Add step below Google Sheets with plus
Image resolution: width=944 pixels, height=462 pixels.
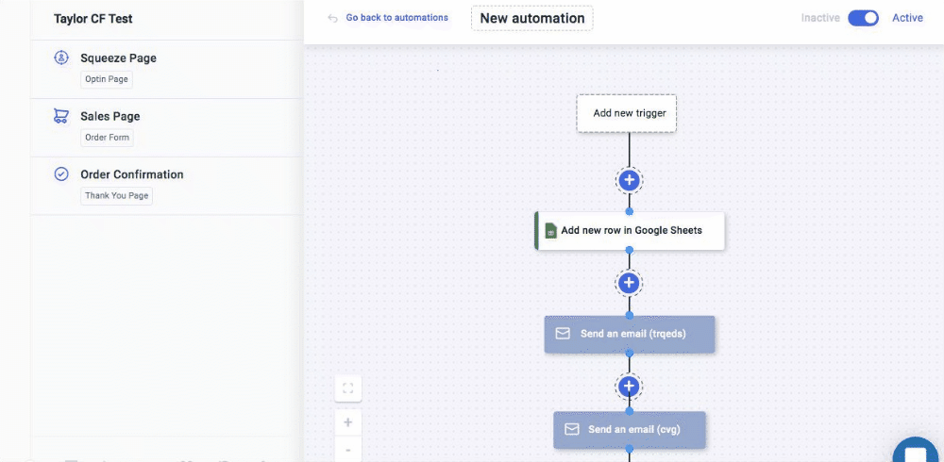[629, 283]
